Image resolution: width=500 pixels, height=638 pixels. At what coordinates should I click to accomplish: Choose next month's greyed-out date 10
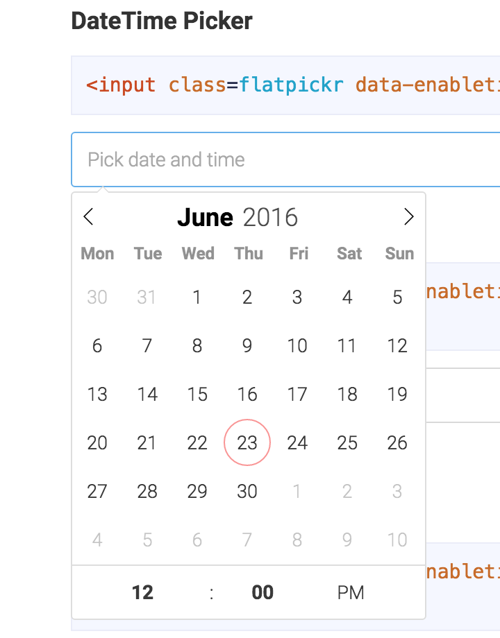pos(397,540)
